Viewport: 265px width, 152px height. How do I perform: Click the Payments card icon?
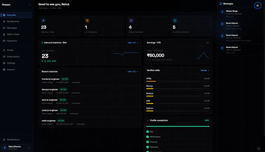click(x=4, y=41)
